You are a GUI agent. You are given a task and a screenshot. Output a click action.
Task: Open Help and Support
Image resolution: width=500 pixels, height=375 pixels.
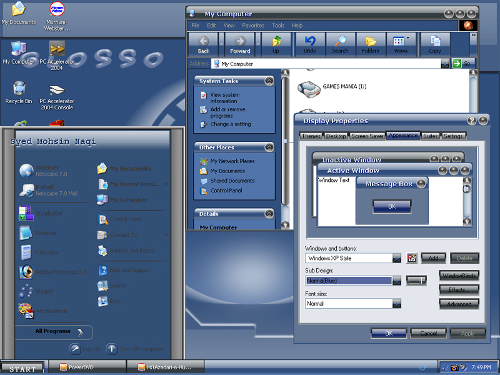click(x=124, y=270)
